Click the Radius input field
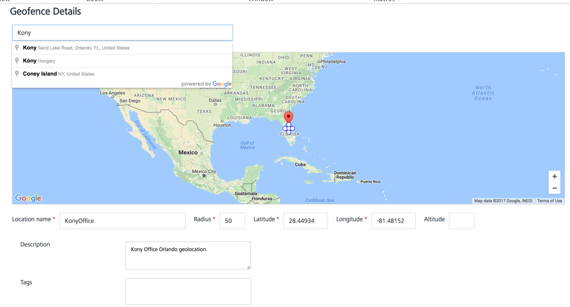The image size is (570, 307). point(232,221)
